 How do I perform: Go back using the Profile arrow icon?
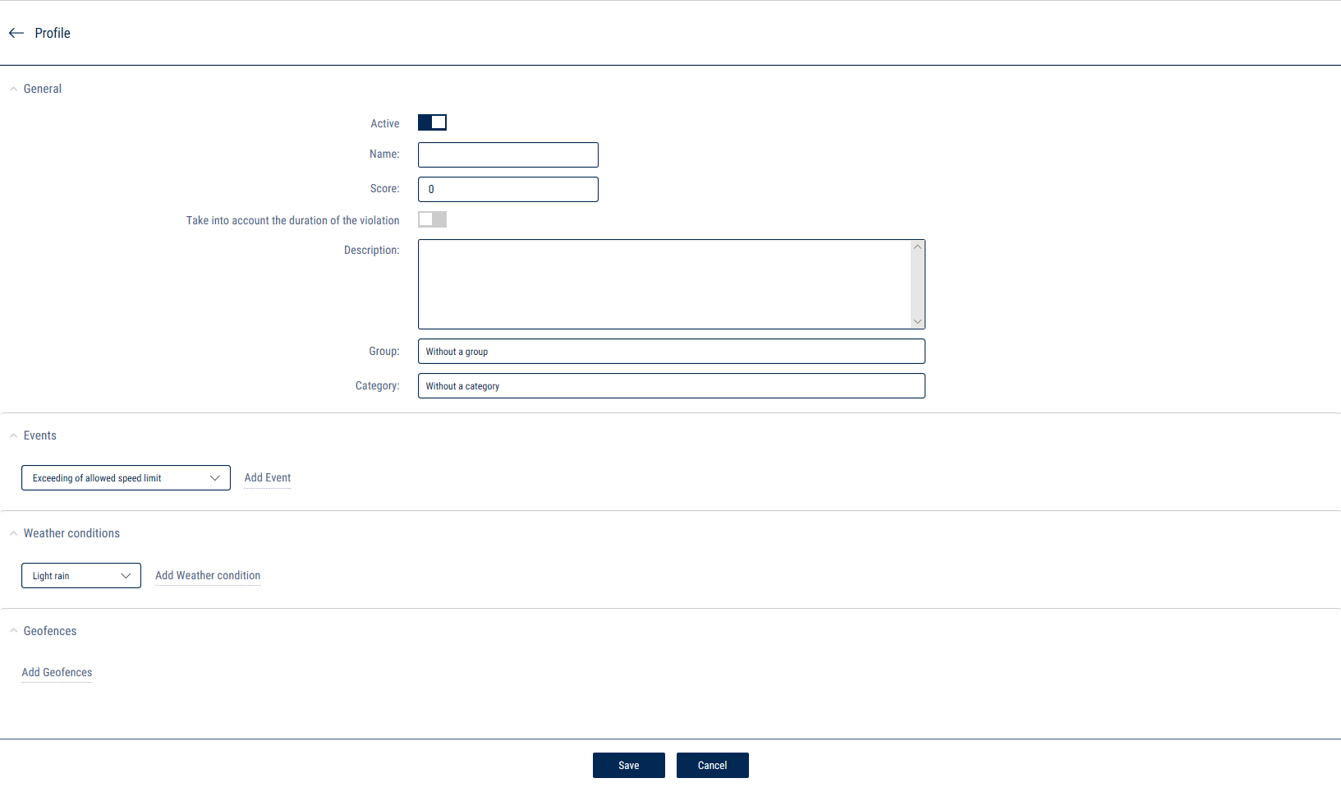(x=16, y=33)
